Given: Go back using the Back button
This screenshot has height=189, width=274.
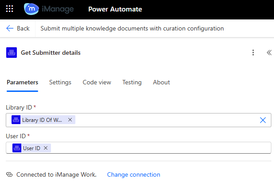Looking at the screenshot, I should point(18,28).
